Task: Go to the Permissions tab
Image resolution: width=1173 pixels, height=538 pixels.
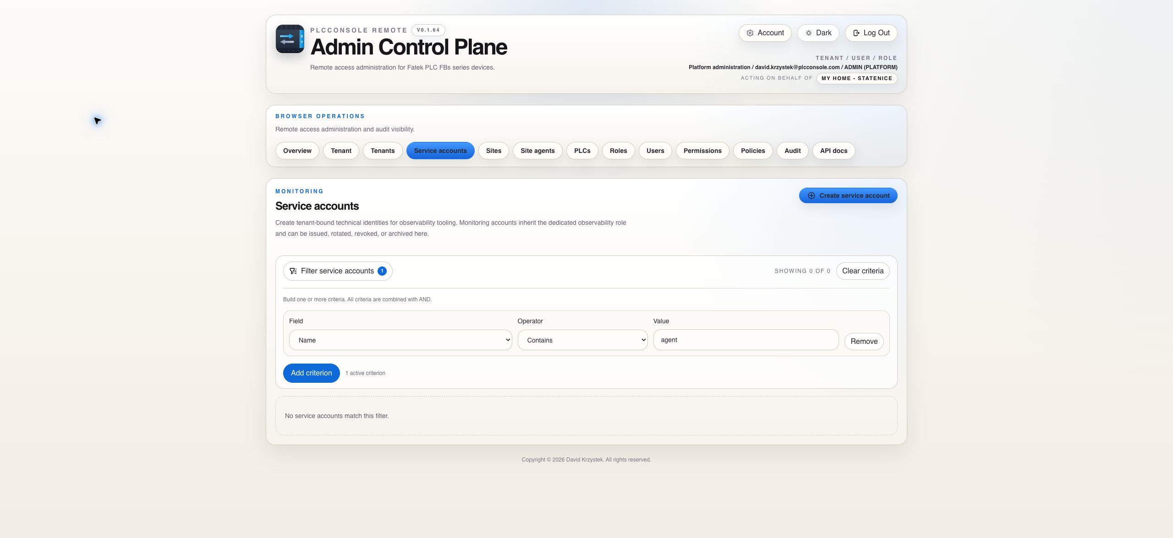Action: point(702,151)
